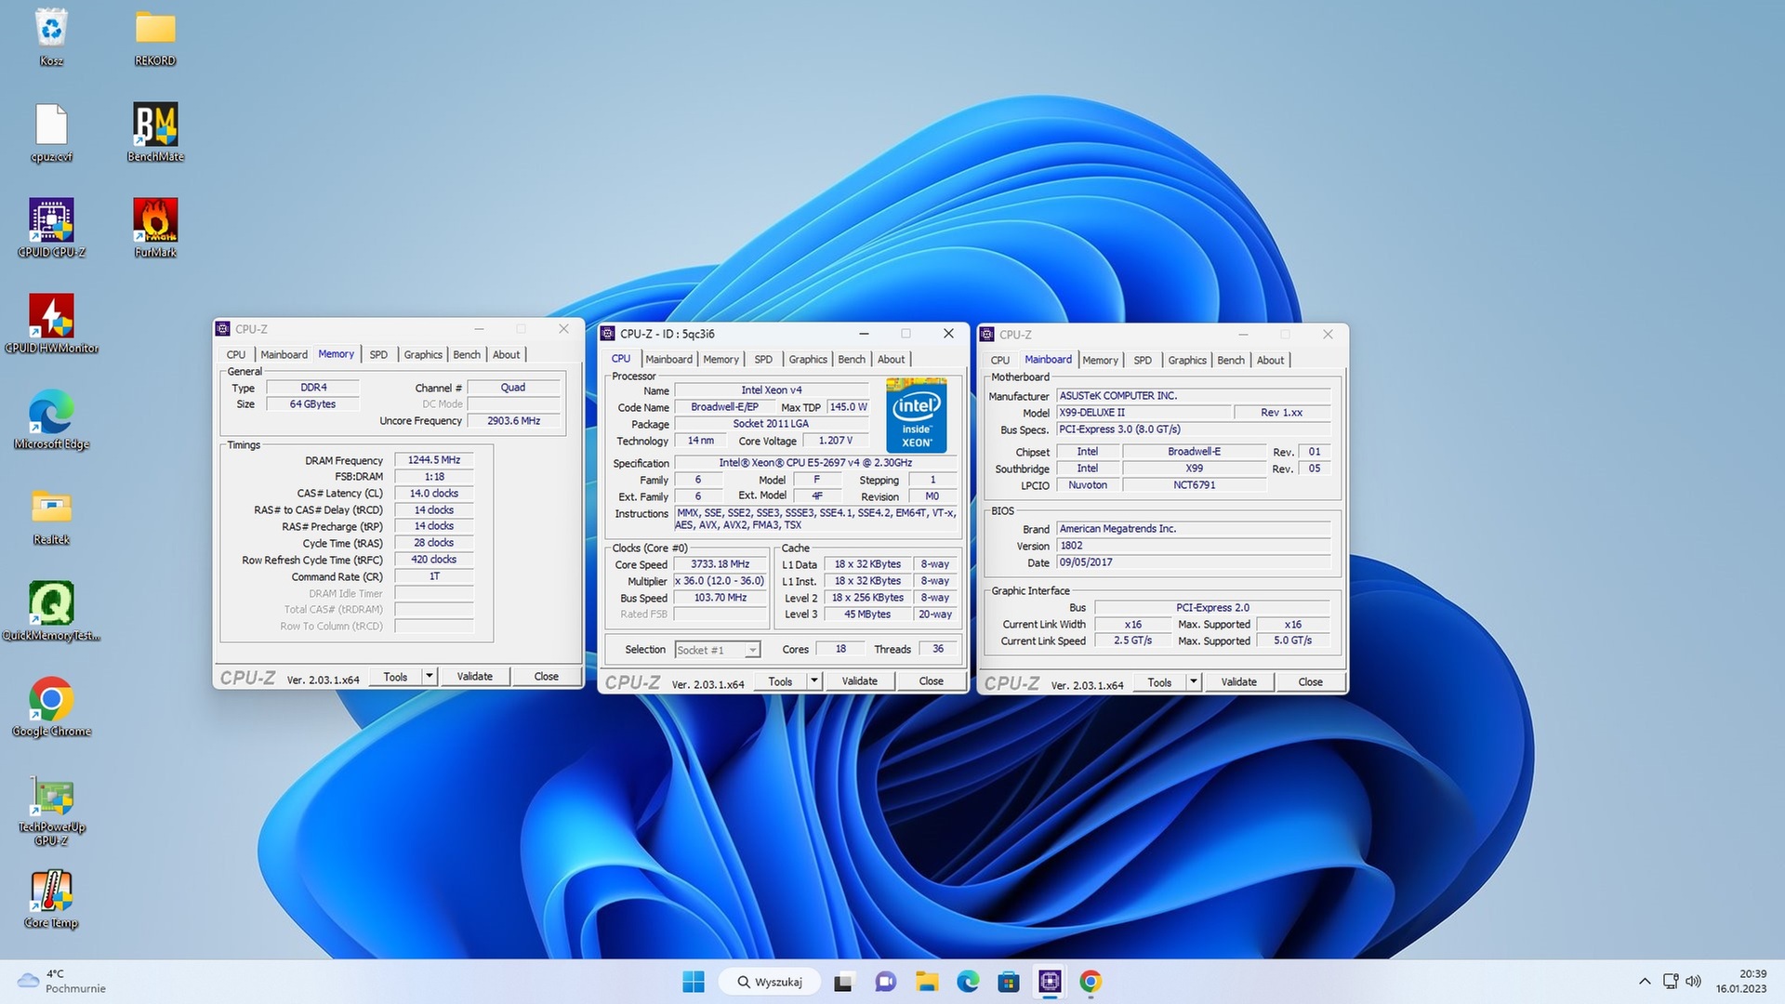Image resolution: width=1785 pixels, height=1004 pixels.
Task: Click the X99-DELUXE II model field
Action: 1144,413
